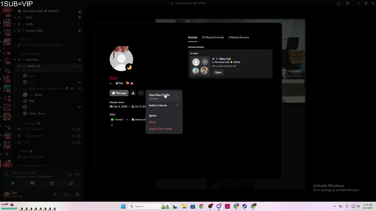This screenshot has width=376, height=211.
Task: Show hidden system tray icons
Action: point(334,206)
